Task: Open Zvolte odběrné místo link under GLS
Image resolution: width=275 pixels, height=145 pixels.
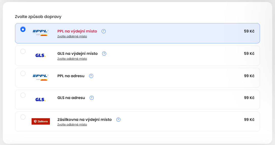Action: tap(72, 59)
